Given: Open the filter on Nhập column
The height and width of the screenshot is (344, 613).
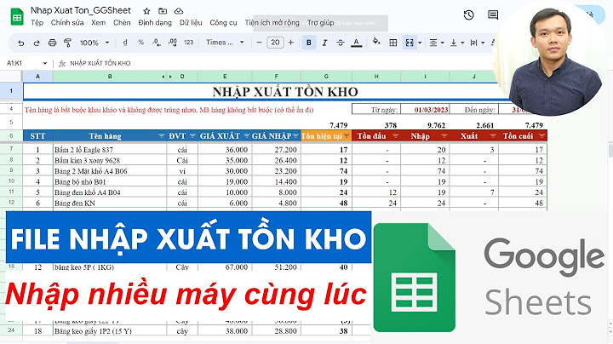Looking at the screenshot, I should click(444, 136).
